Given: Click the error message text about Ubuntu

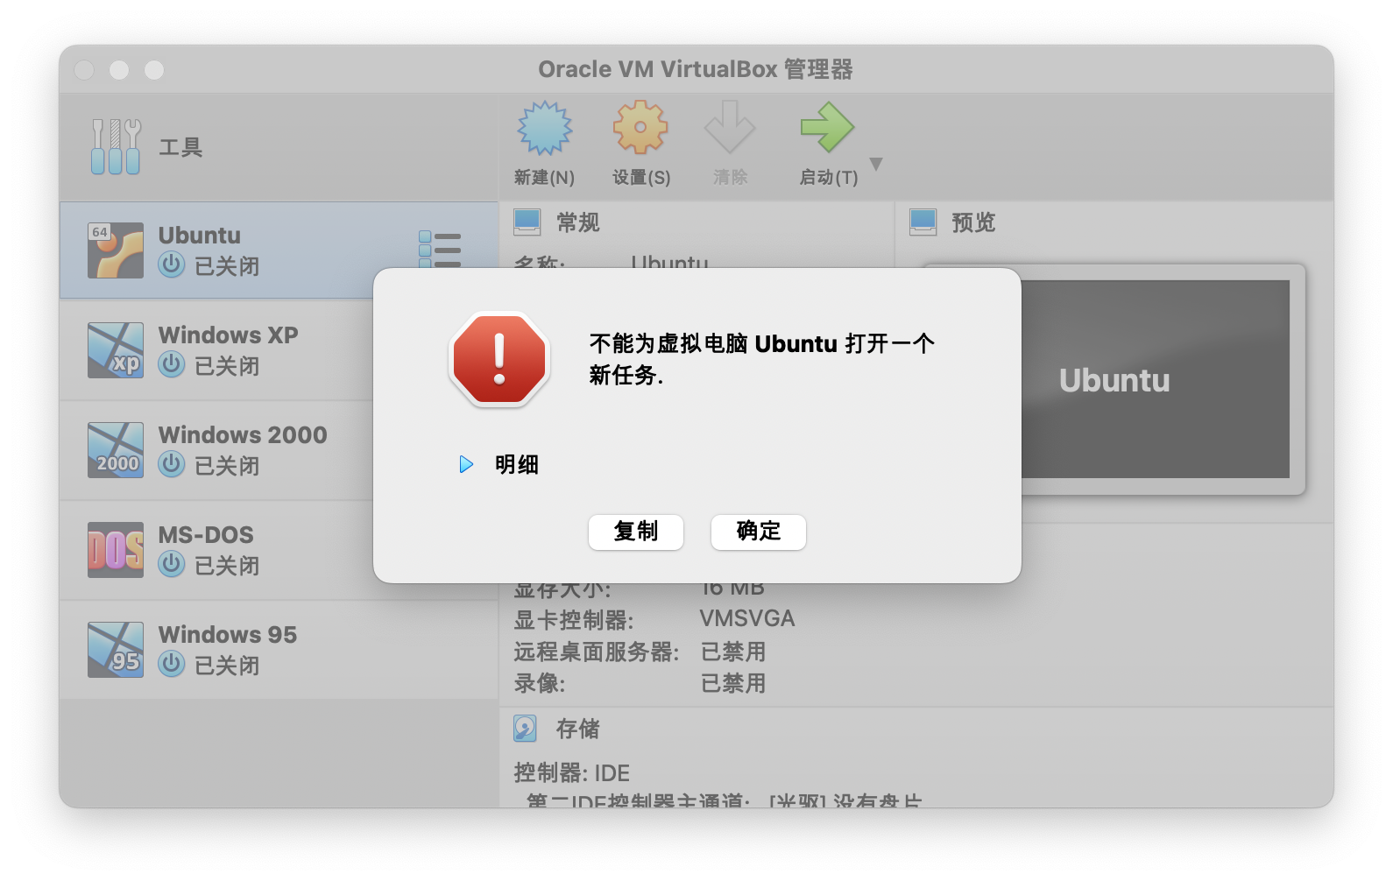Looking at the screenshot, I should coord(761,359).
